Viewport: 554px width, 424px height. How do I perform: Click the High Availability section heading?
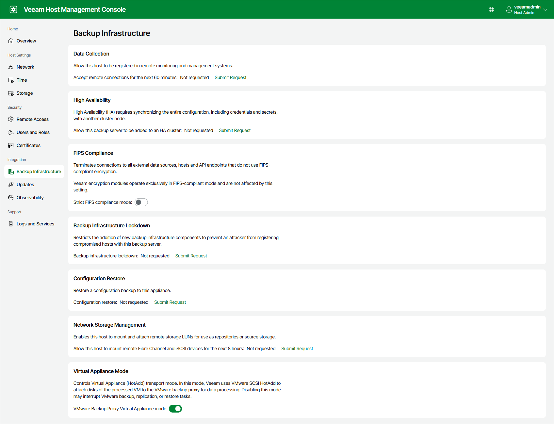[92, 100]
